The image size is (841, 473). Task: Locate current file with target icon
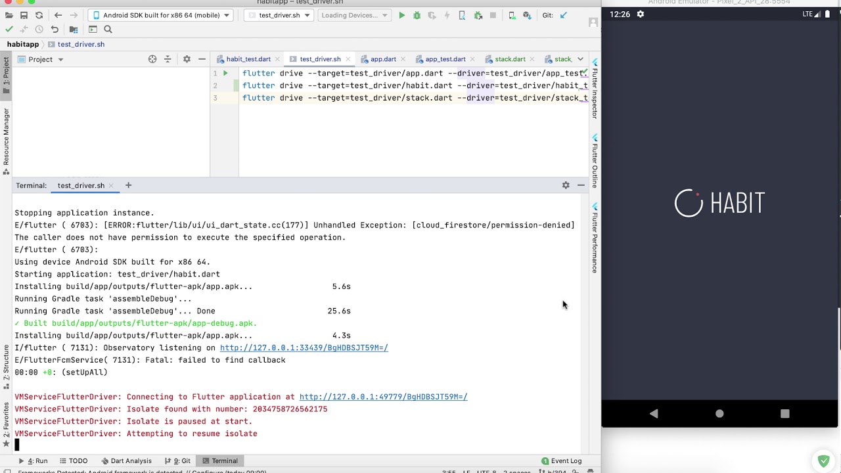click(x=152, y=59)
